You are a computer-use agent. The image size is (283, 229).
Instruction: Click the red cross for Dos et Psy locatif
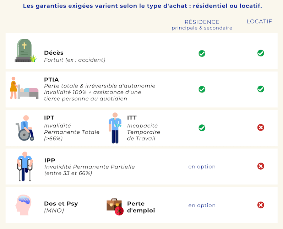[x=261, y=205]
